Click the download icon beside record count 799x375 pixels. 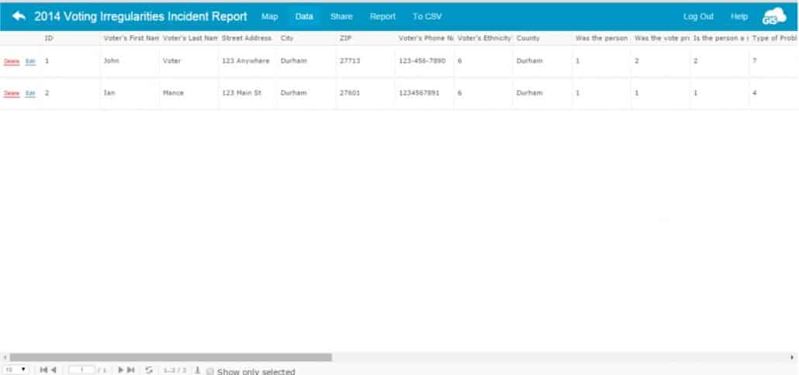click(198, 370)
